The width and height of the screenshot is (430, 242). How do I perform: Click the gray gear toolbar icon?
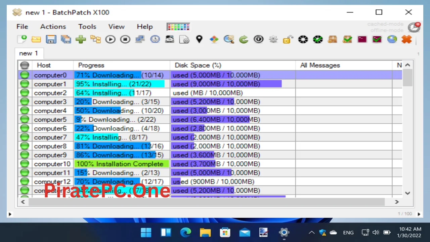(x=273, y=39)
